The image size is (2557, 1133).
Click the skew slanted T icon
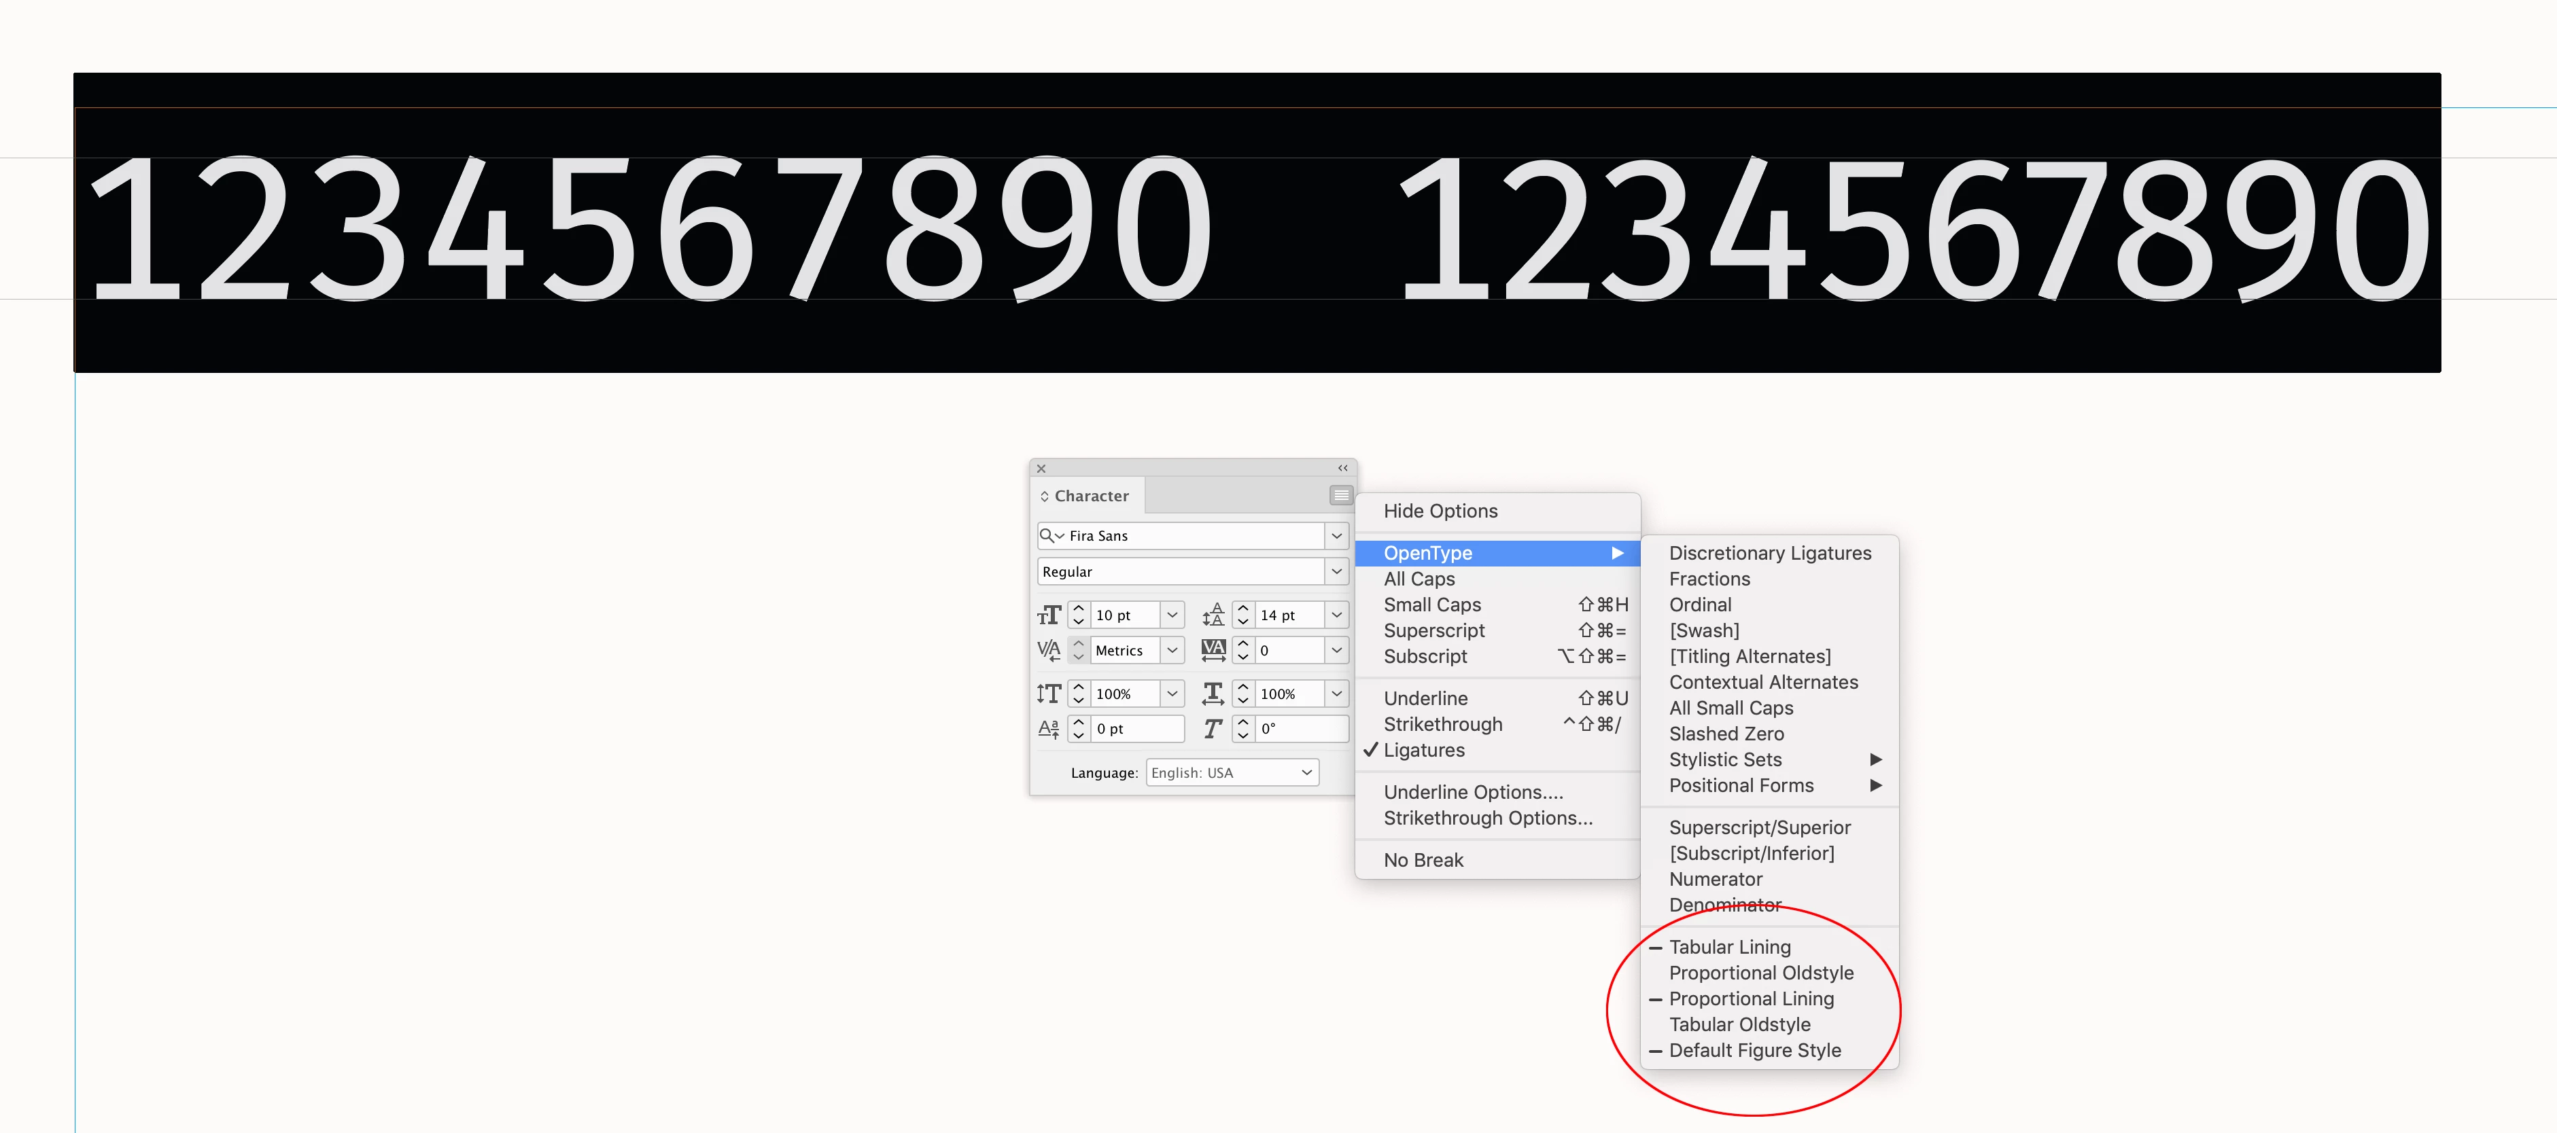tap(1213, 730)
